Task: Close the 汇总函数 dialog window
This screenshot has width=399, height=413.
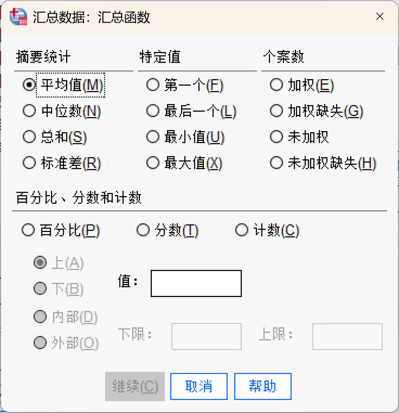Action: (x=379, y=17)
